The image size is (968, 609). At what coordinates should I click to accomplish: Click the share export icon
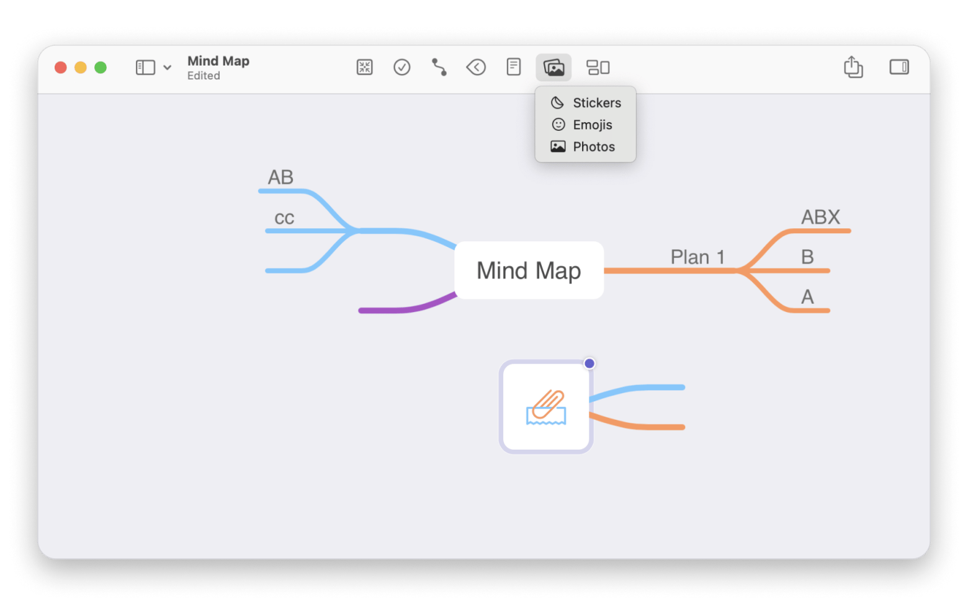tap(853, 67)
